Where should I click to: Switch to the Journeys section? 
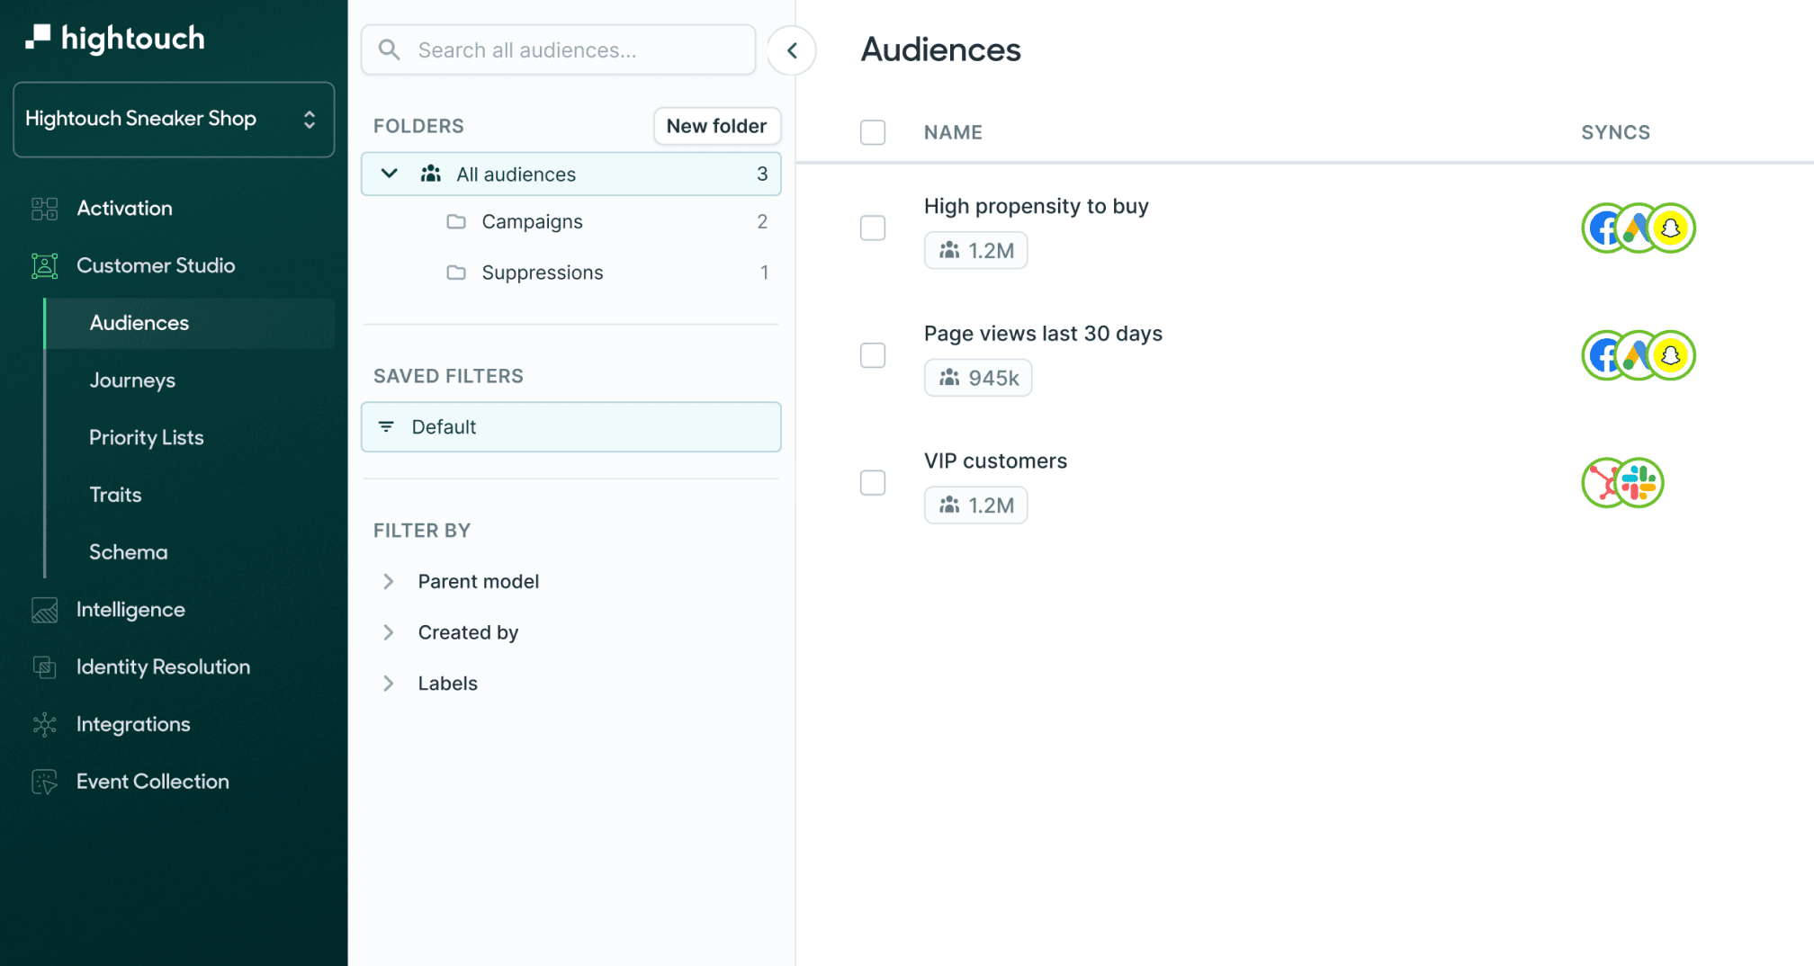tap(132, 380)
